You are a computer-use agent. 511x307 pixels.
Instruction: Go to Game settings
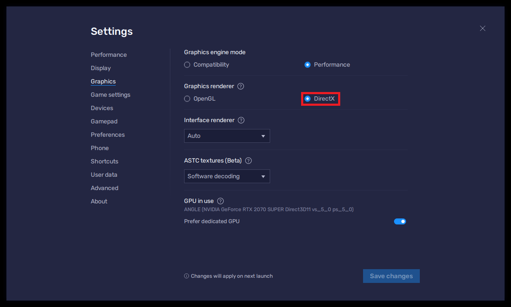(x=111, y=95)
